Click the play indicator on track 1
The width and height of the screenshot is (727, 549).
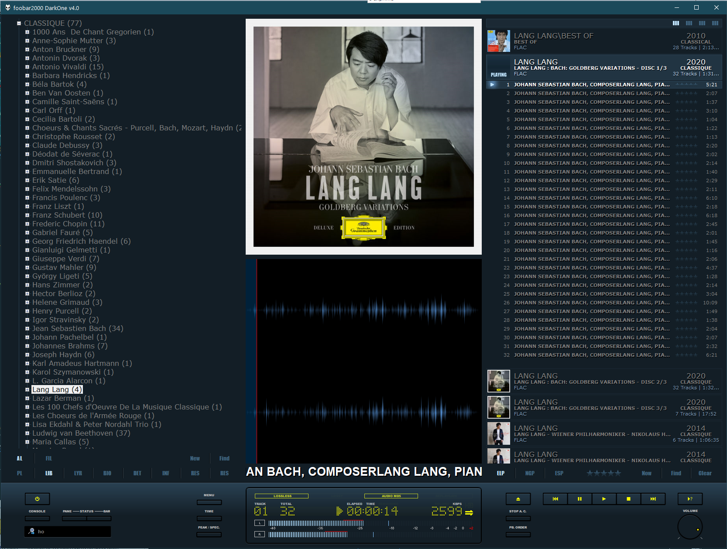coord(492,85)
